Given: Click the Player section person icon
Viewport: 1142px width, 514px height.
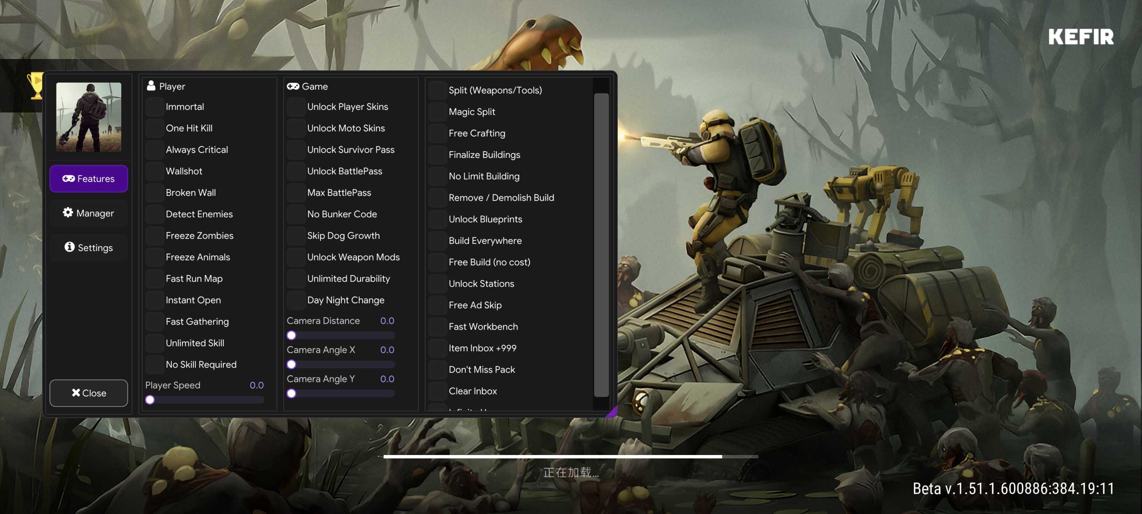Looking at the screenshot, I should [151, 86].
